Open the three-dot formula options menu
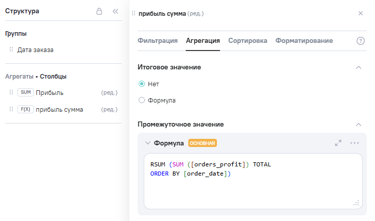This screenshot has width=375, height=221. click(x=355, y=143)
